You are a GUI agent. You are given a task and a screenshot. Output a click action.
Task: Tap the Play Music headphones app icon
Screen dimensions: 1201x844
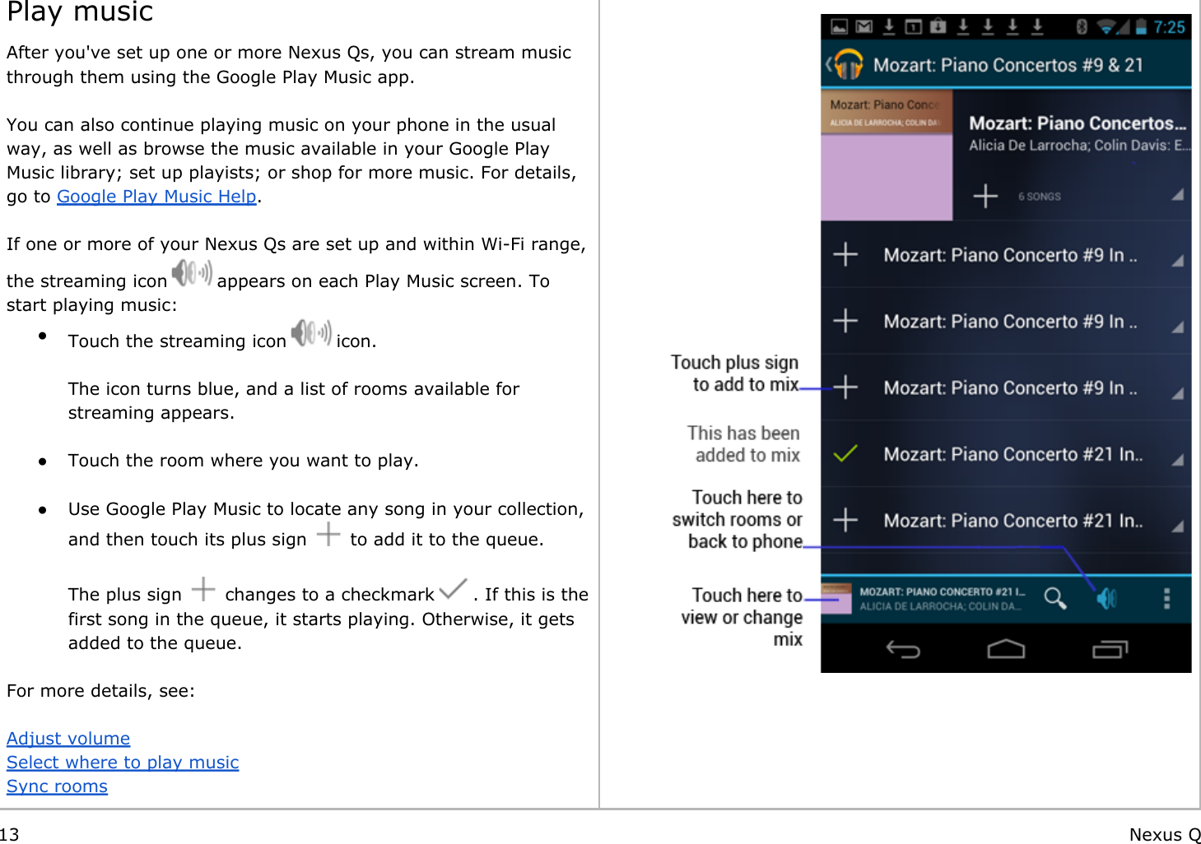[848, 64]
